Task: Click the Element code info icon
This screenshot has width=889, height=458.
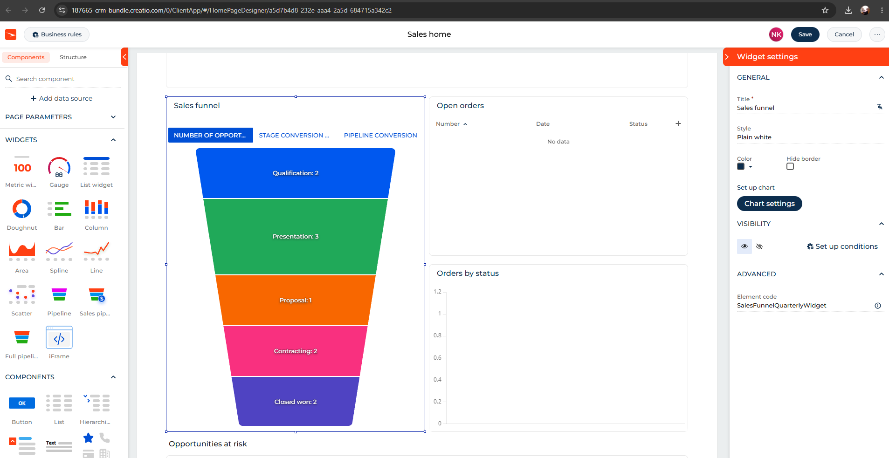Action: [x=878, y=306]
